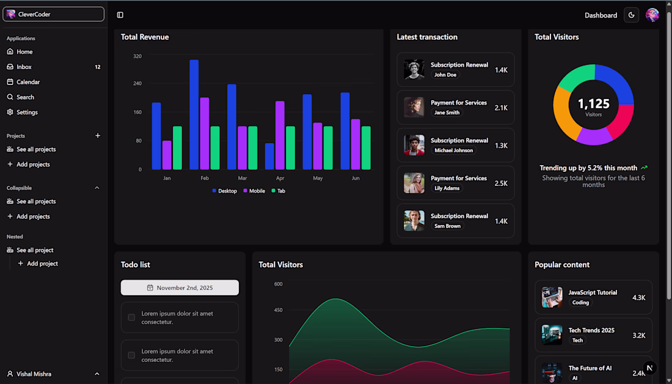Click the calendar icon in date button
672x384 pixels.
click(150, 288)
